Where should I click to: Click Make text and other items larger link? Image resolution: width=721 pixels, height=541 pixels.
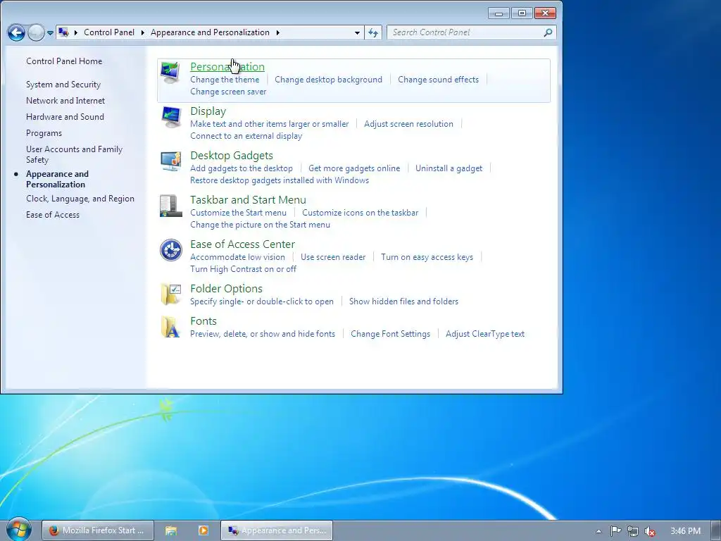[x=270, y=124]
